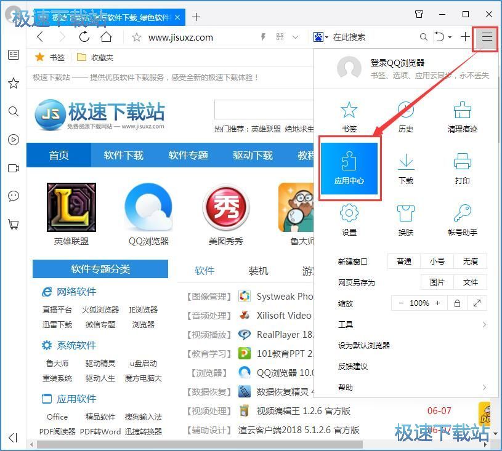Close the current 极速下载站 tab
This screenshot has height=451, width=502.
(x=177, y=17)
